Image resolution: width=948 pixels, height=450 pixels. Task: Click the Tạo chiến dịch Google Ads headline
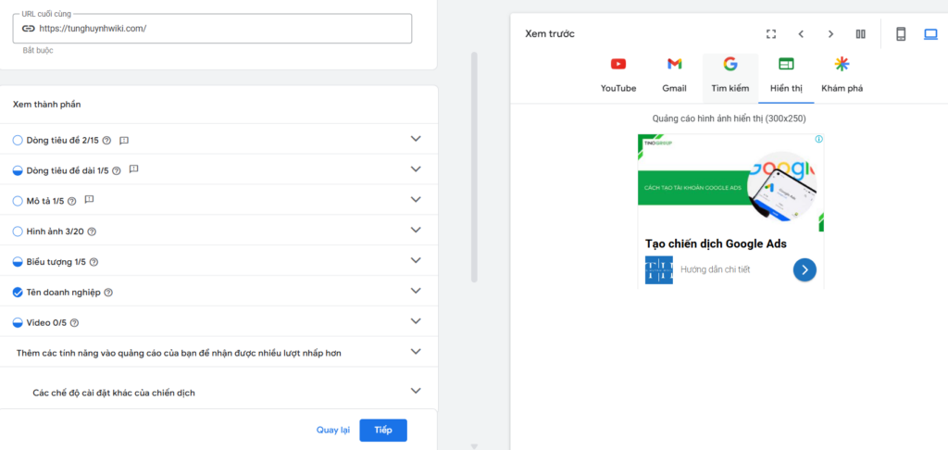pyautogui.click(x=716, y=244)
